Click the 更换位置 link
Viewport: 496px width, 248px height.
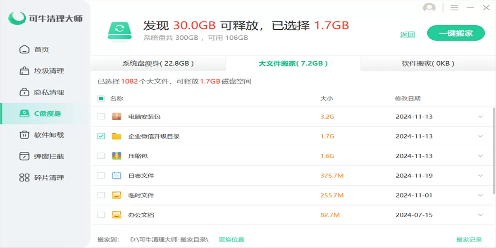pyautogui.click(x=231, y=239)
